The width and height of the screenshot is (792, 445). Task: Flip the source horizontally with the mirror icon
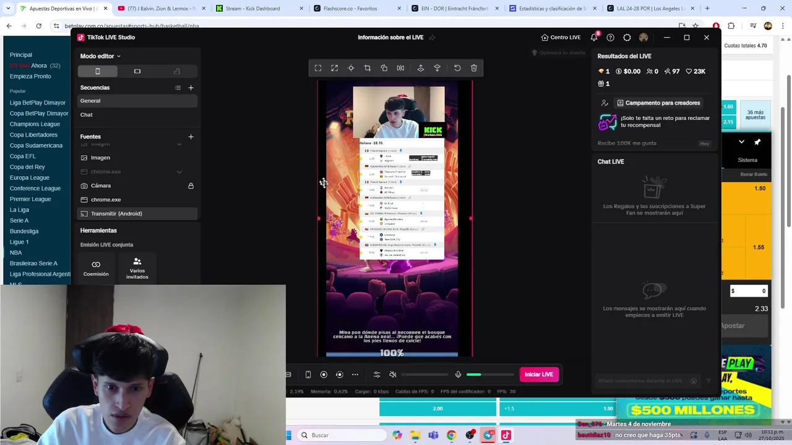(x=400, y=68)
